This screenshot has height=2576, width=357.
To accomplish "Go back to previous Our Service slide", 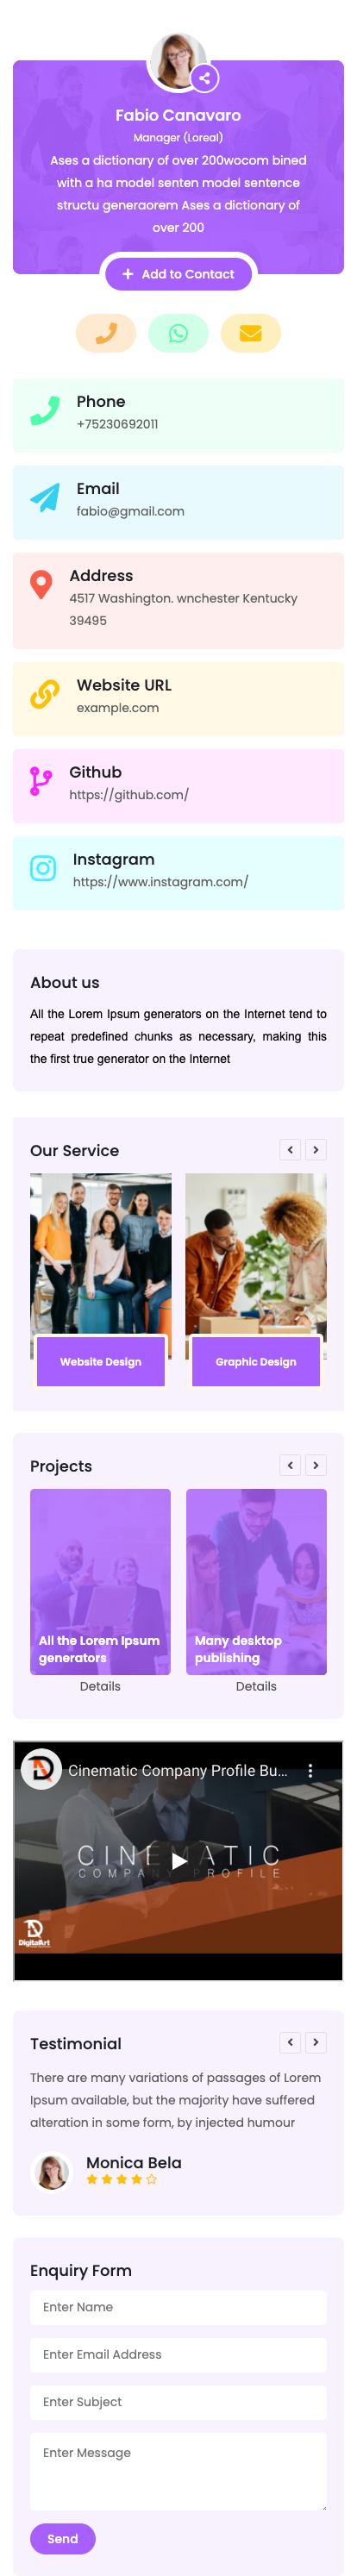I will [x=290, y=1150].
